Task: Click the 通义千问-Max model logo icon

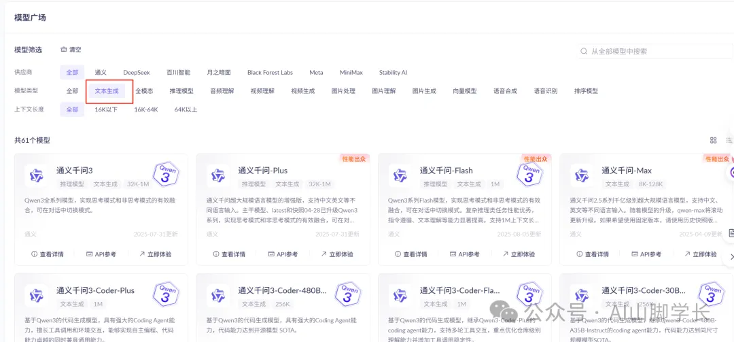Action: (581, 175)
